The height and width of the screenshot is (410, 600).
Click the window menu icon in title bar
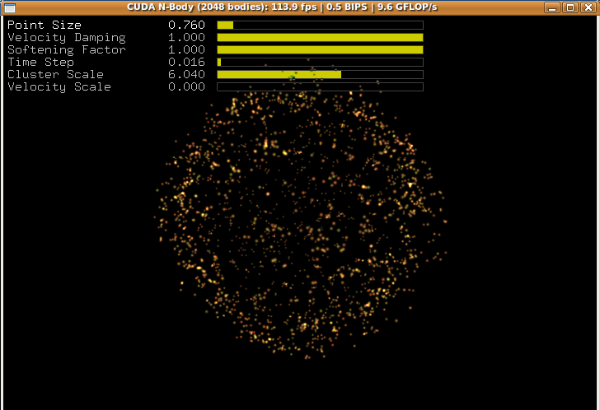(x=10, y=7)
